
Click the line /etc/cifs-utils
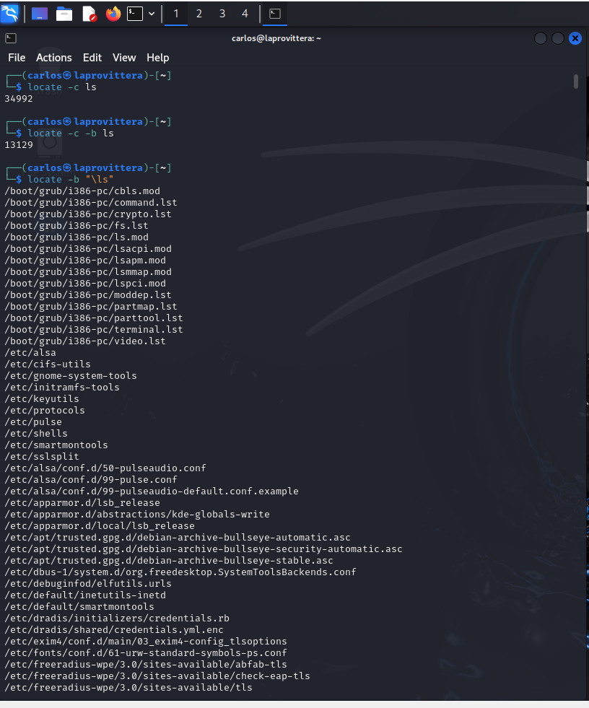(x=48, y=364)
